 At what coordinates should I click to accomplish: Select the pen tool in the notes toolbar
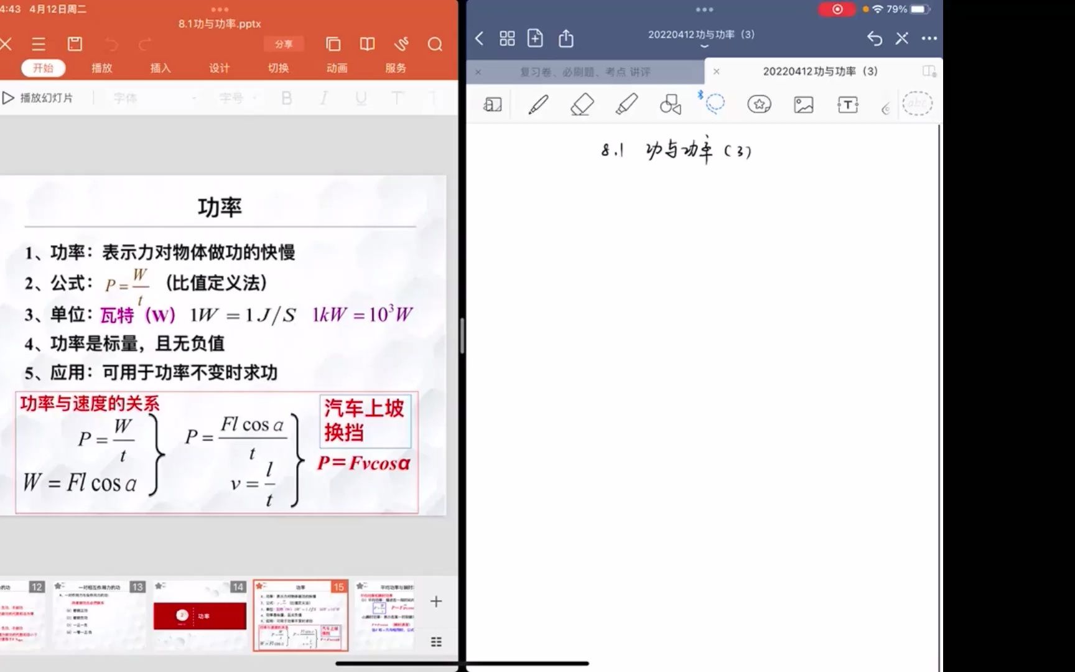click(537, 104)
